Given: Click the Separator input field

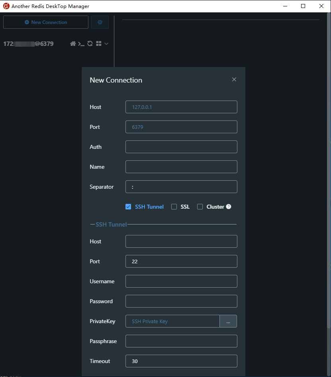Looking at the screenshot, I should pos(181,187).
